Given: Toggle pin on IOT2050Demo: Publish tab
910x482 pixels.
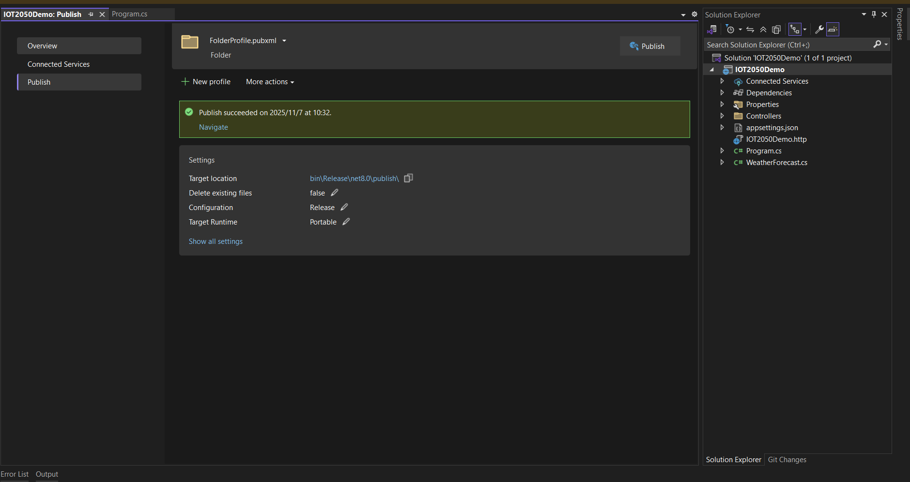Looking at the screenshot, I should 91,15.
